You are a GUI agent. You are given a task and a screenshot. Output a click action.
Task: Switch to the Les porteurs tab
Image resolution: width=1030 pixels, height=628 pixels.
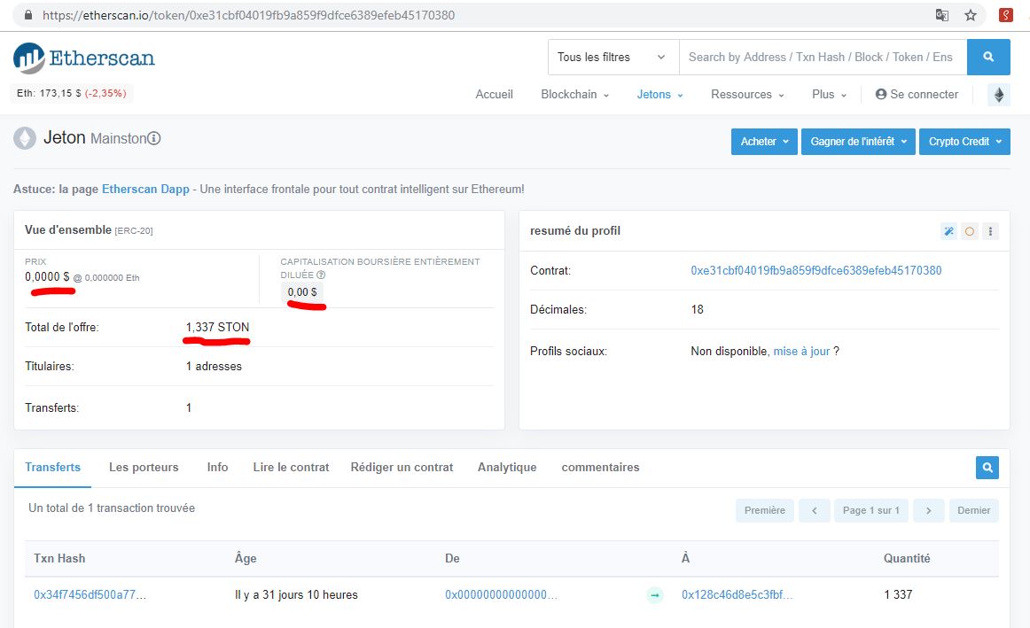[x=143, y=467]
